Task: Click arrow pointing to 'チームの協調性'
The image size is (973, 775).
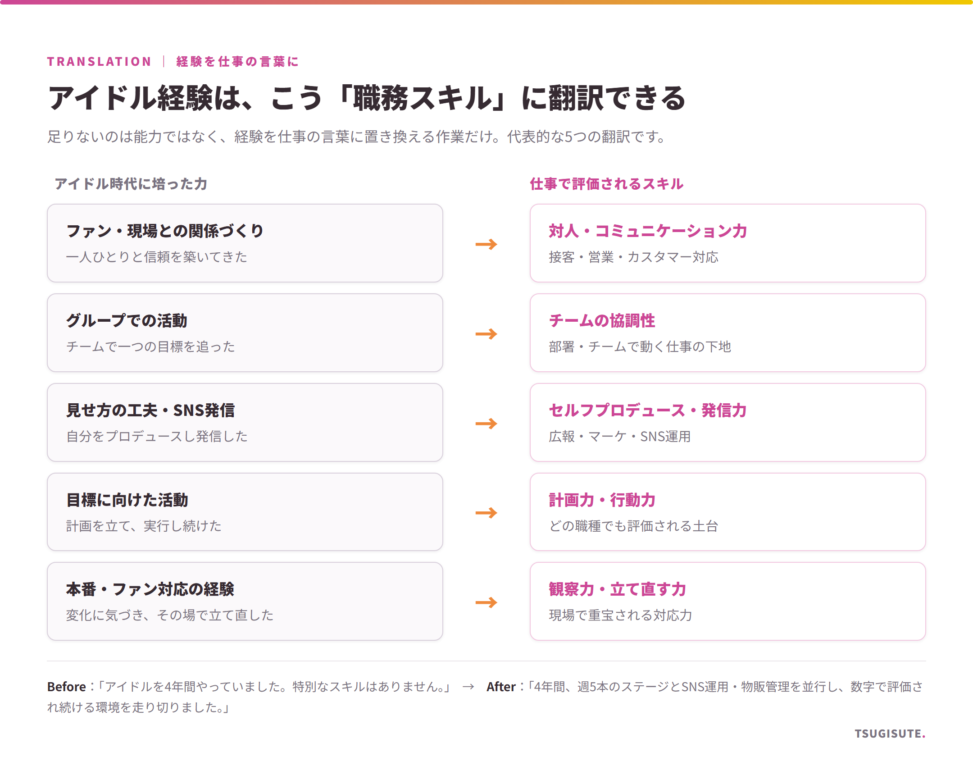Action: tap(486, 334)
